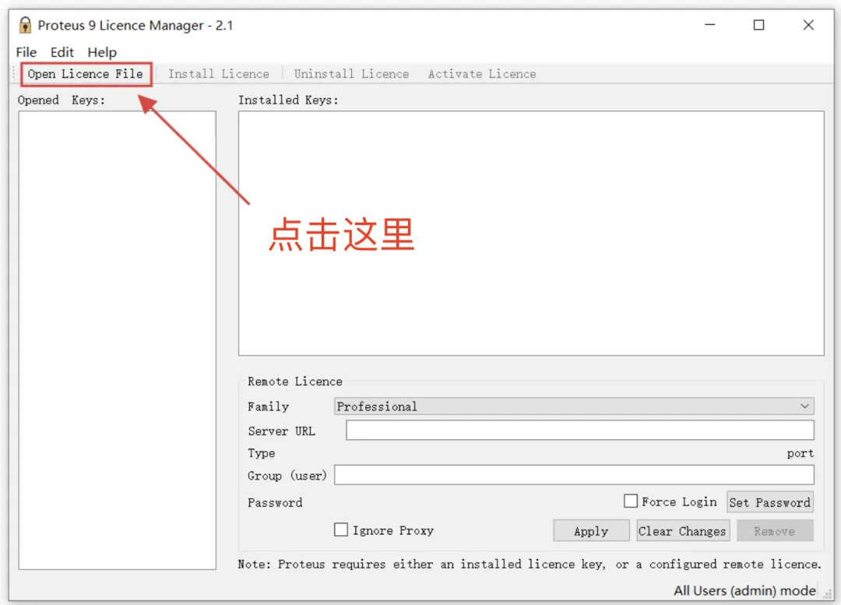The height and width of the screenshot is (605, 841).
Task: Click the Group (user) input field
Action: point(574,475)
